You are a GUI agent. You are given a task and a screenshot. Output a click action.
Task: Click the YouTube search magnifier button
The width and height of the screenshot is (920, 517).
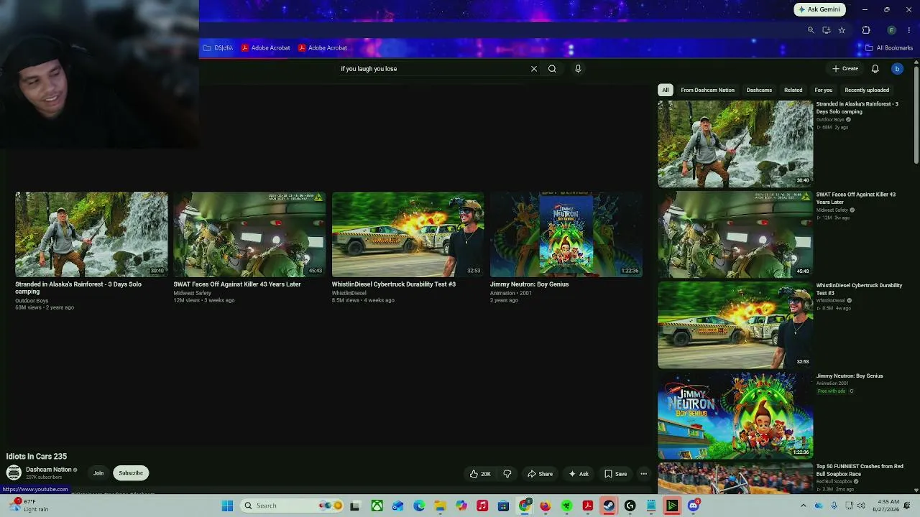(x=552, y=69)
